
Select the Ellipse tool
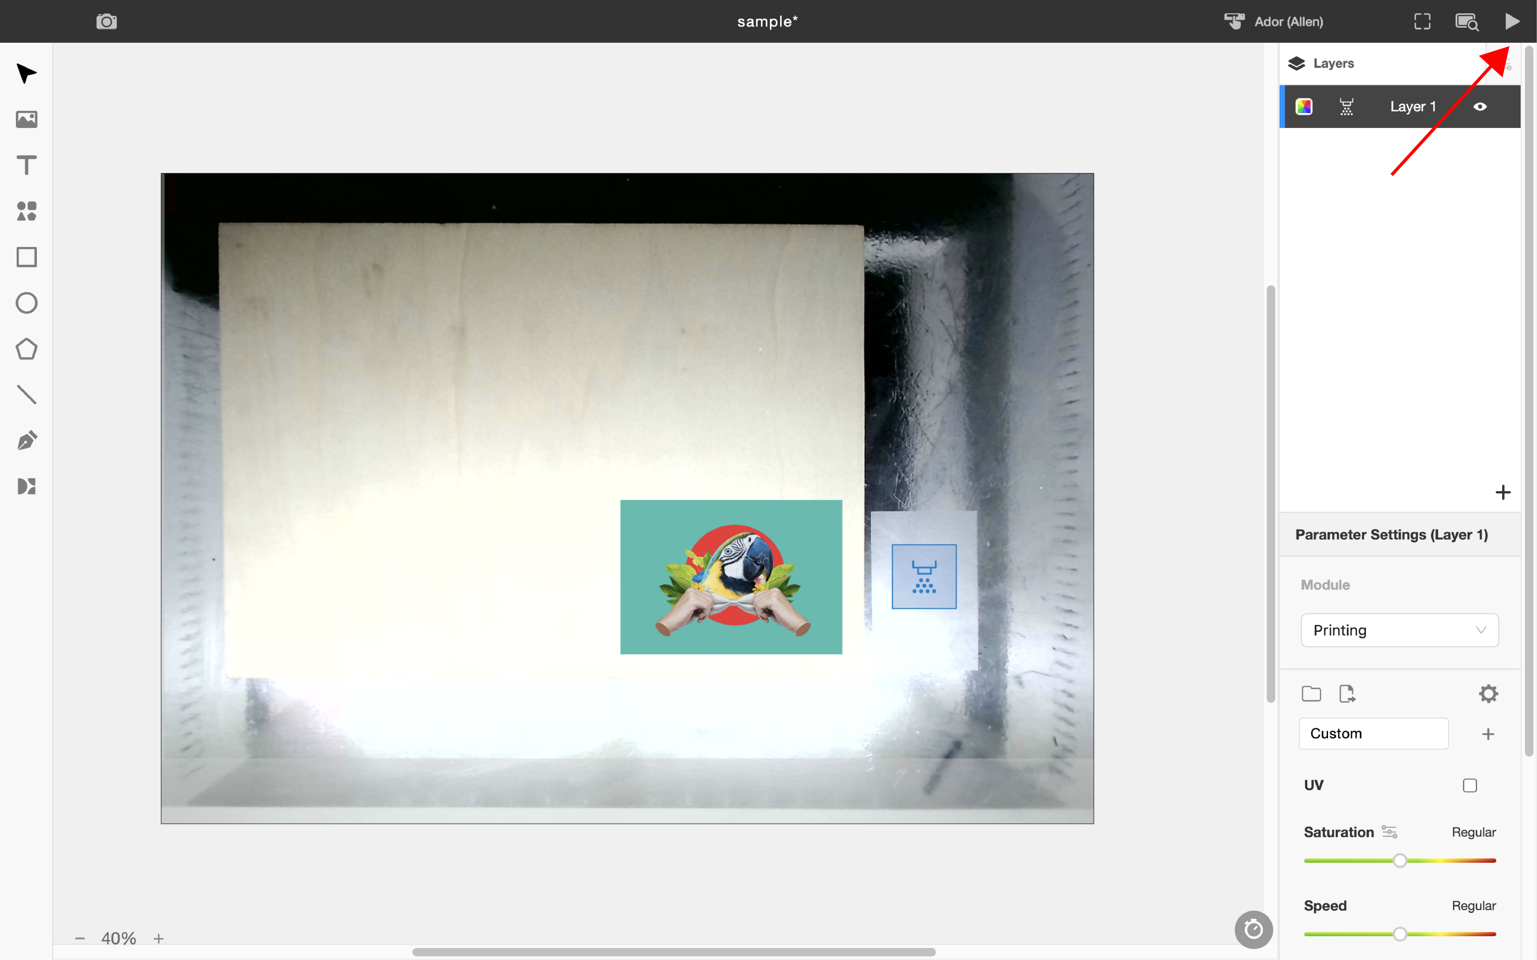pos(26,303)
